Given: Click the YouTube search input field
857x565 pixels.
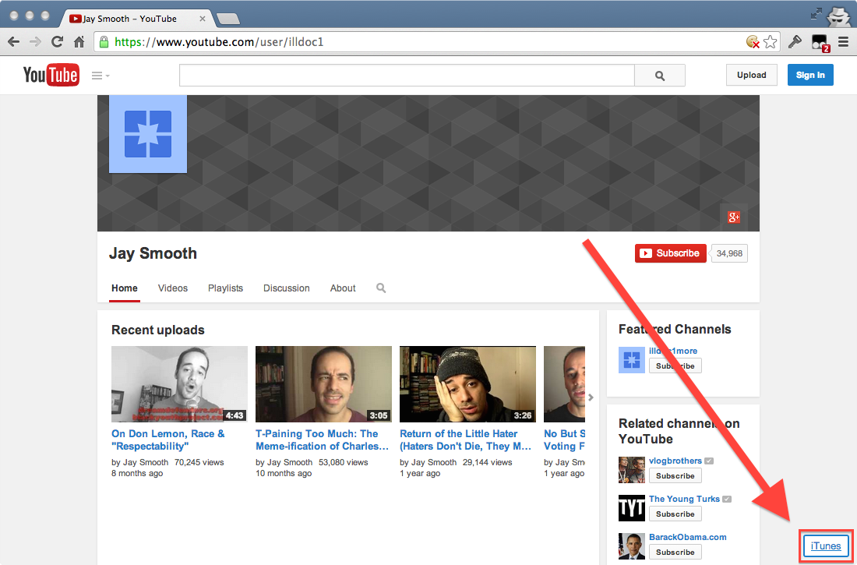Looking at the screenshot, I should click(407, 76).
